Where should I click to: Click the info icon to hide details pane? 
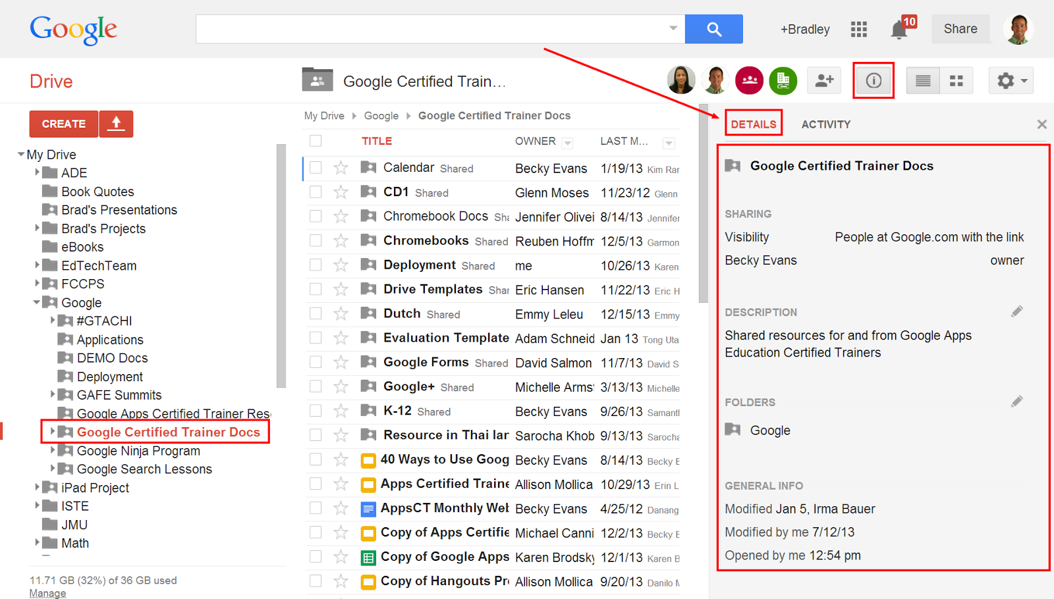tap(874, 80)
